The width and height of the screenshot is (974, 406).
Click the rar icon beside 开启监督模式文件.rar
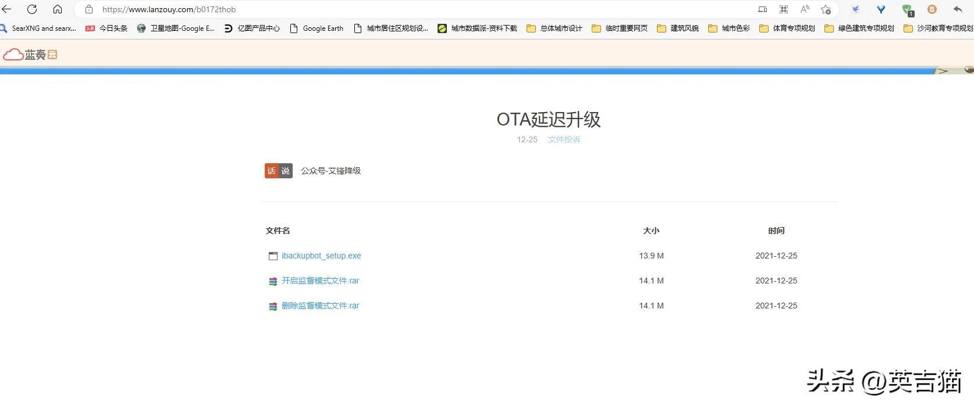273,281
